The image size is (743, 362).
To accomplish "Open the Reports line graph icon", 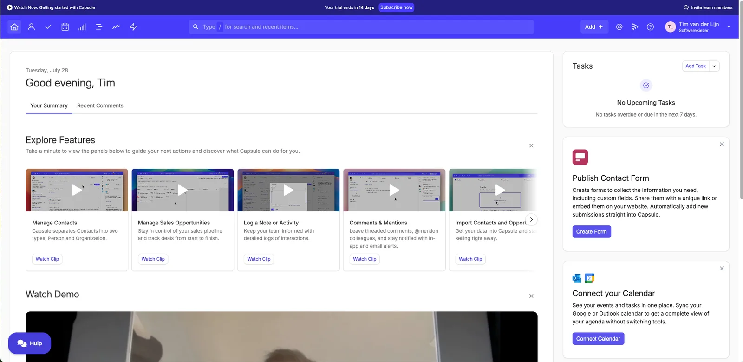I will [116, 27].
